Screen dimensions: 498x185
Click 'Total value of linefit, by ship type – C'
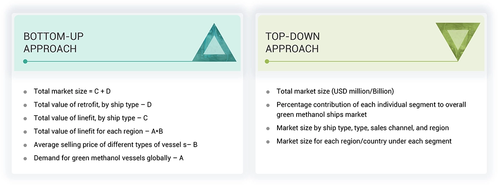click(90, 118)
